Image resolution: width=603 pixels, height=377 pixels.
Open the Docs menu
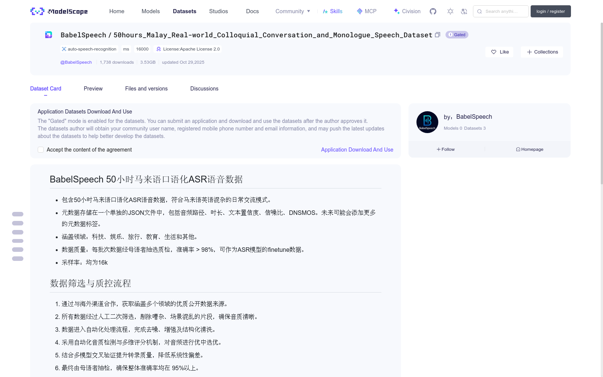(253, 11)
